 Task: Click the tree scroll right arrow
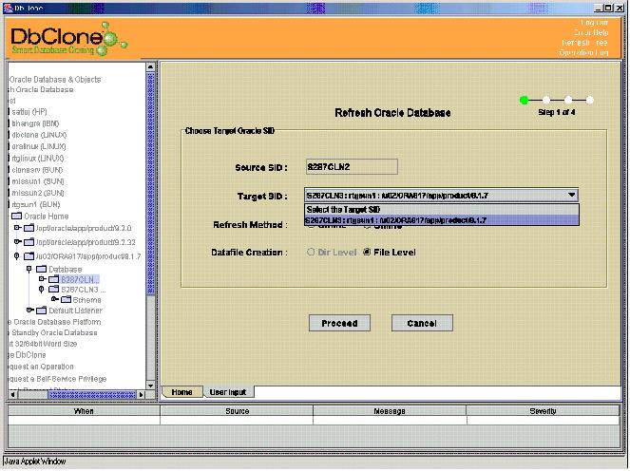point(141,395)
